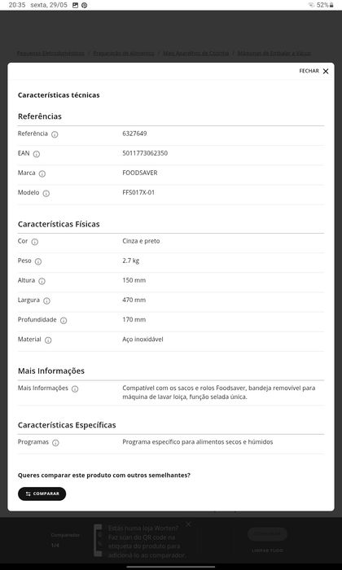Tap the battery indicator in status bar
The height and width of the screenshot is (570, 342).
(321, 5)
